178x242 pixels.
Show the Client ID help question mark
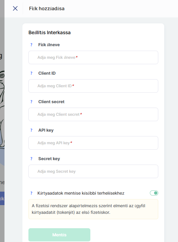[31, 73]
